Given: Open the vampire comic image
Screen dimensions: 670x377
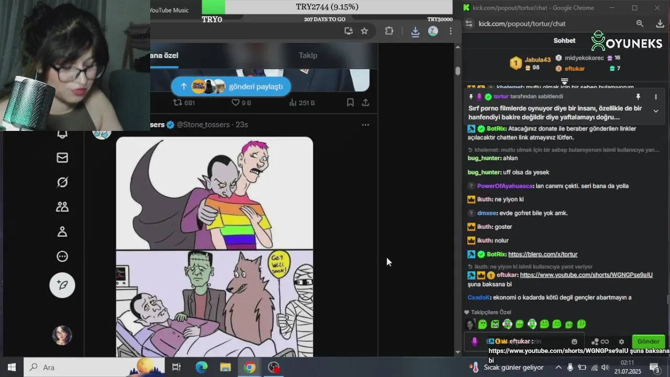Looking at the screenshot, I should point(215,247).
